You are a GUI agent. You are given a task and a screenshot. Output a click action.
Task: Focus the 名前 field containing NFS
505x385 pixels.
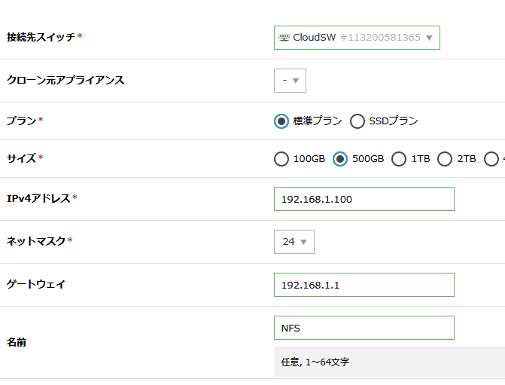pyautogui.click(x=364, y=328)
